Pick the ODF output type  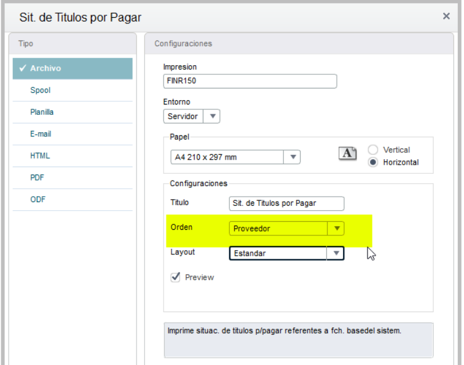73,200
